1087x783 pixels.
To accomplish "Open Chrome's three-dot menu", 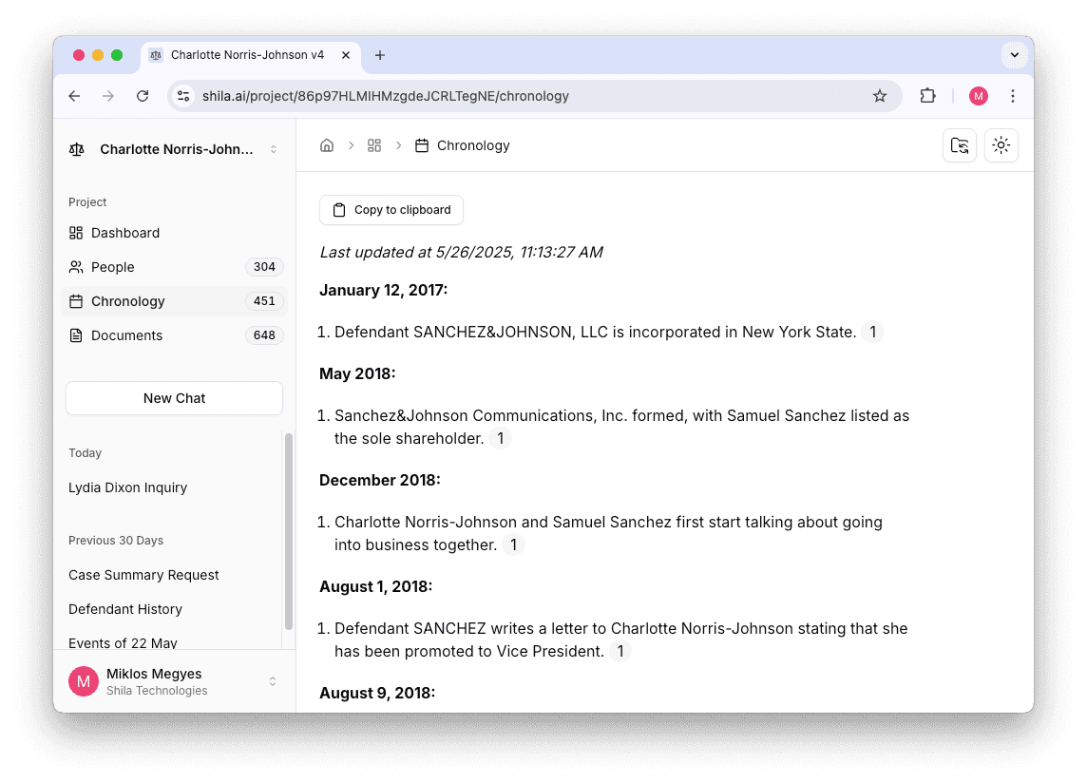I will point(1012,96).
